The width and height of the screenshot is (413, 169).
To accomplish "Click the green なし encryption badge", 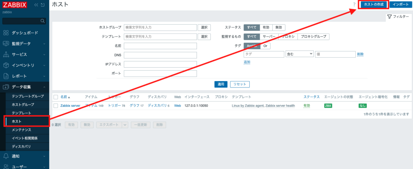I will coord(363,106).
